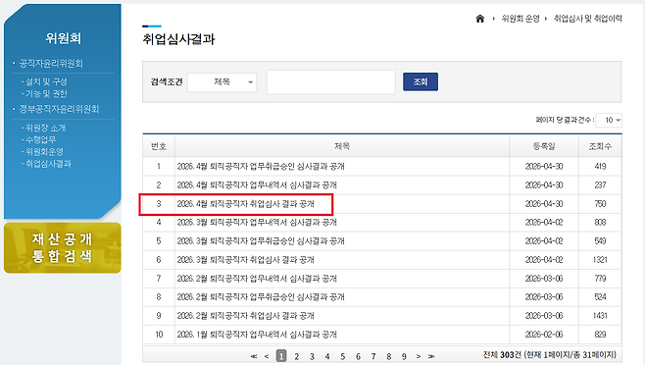
Task: Open 2026. 2월 퇴직공직자 업무취급승인 심사결과 공개
Action: coord(261,297)
